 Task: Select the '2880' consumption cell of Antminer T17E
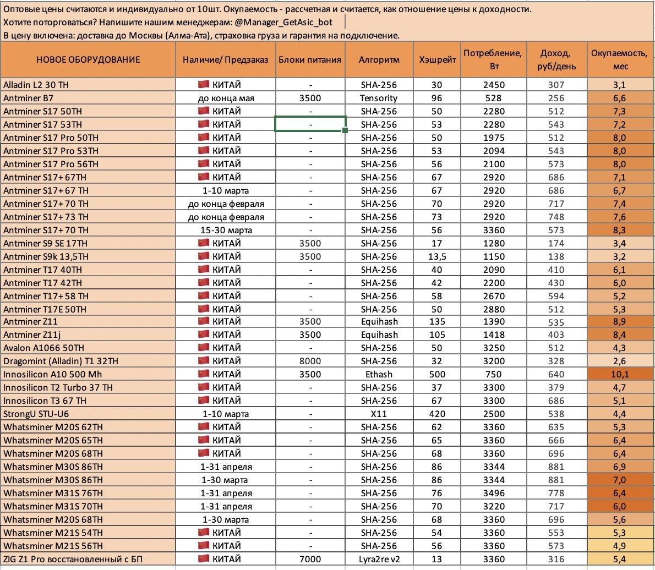tap(494, 309)
